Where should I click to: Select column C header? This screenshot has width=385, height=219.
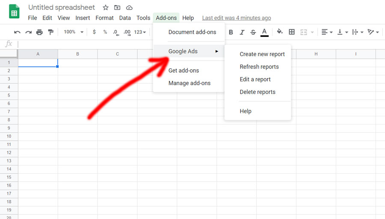point(117,54)
